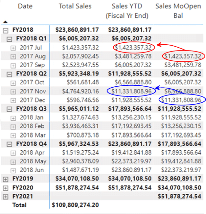Click the ascending sort arrow under Date

tap(5, 22)
